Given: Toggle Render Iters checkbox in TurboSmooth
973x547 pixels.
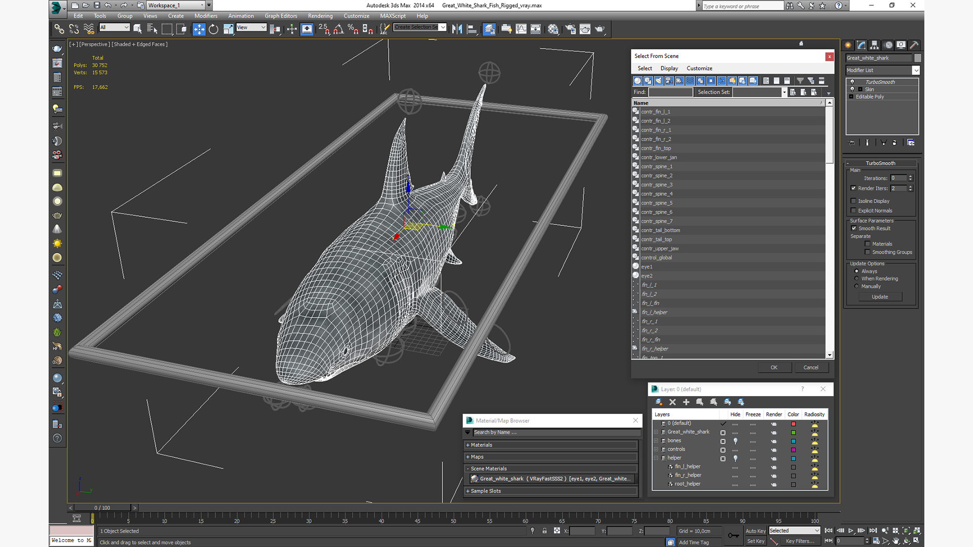Looking at the screenshot, I should (x=853, y=188).
